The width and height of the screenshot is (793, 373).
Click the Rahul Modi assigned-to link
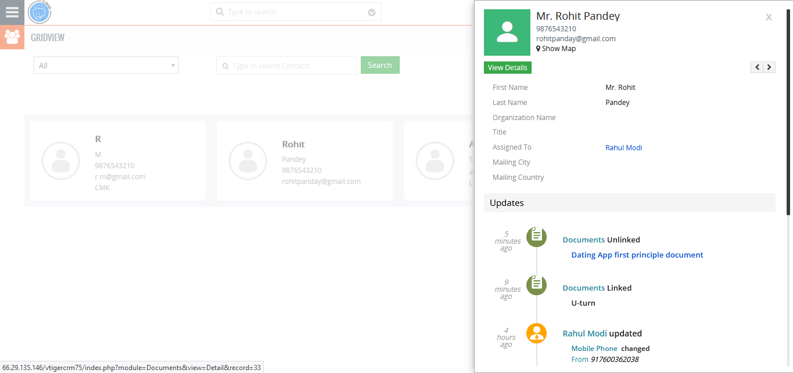tap(623, 147)
